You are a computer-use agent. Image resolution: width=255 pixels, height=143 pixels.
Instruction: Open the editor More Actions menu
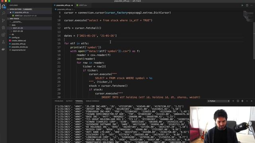click(251, 5)
